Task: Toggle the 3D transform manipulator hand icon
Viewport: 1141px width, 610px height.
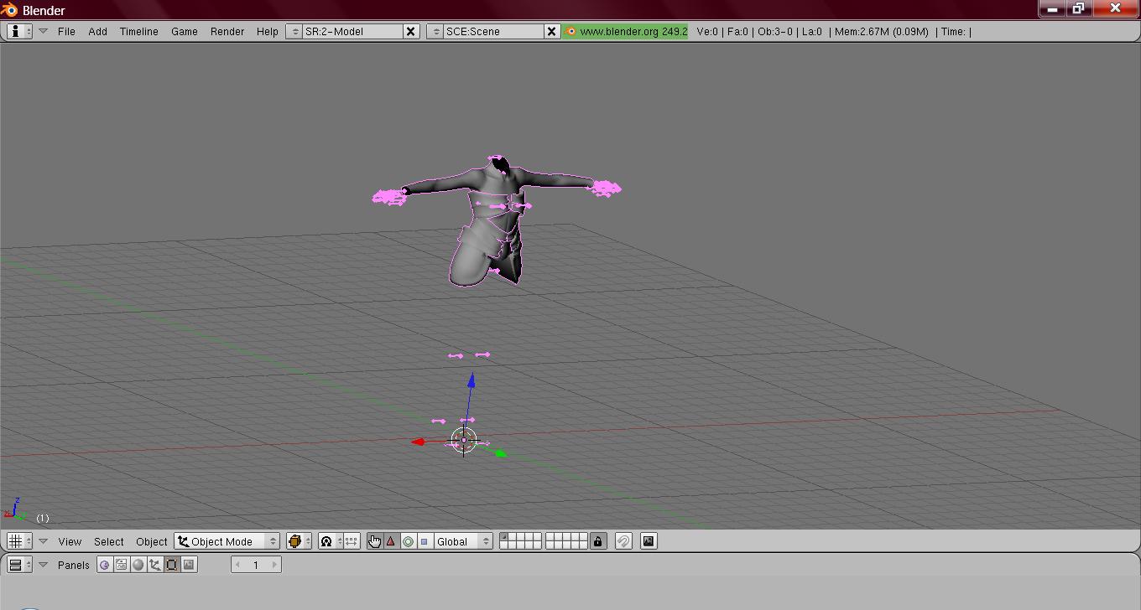Action: 374,541
